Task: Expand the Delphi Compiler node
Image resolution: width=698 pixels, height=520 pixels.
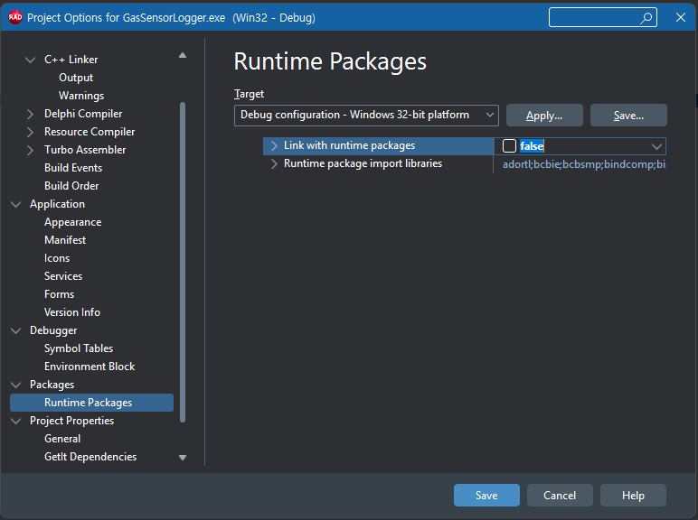Action: [31, 114]
